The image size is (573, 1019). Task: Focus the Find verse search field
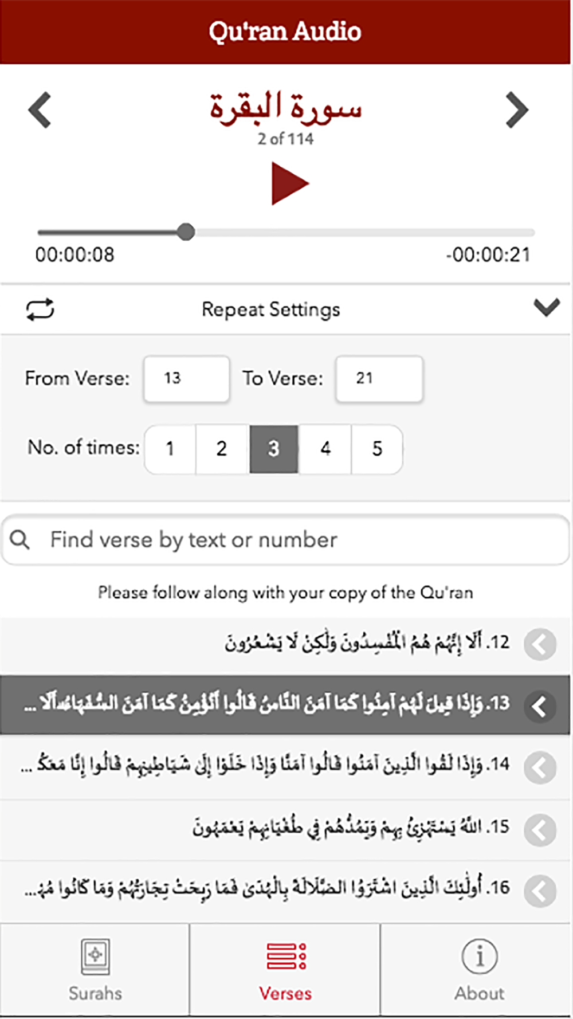click(x=285, y=539)
